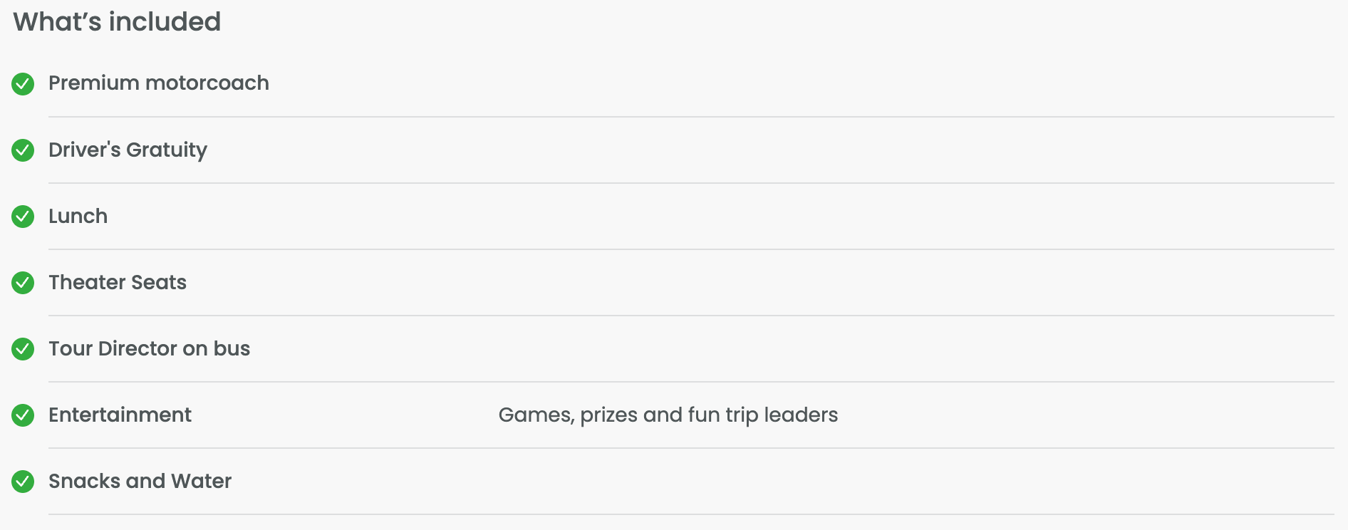
Task: Click the green check next to Entertainment
Action: coord(23,415)
